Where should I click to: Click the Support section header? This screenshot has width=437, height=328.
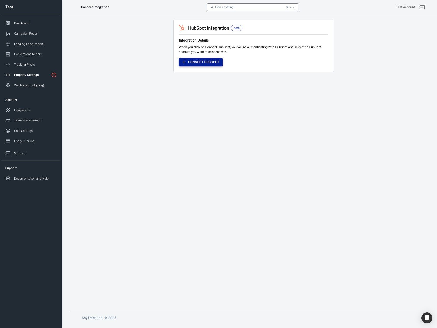click(x=11, y=168)
